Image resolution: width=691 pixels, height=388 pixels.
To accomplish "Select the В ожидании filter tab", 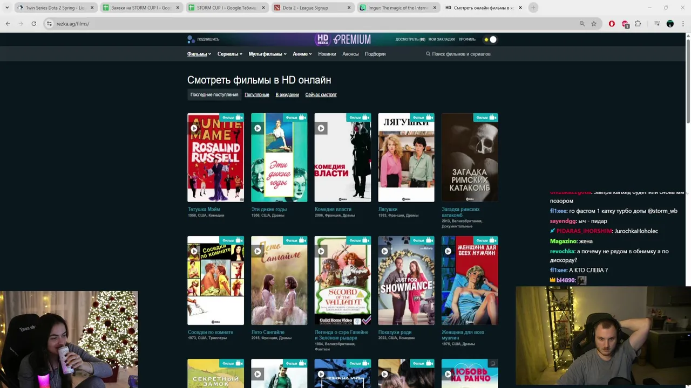I will pos(287,95).
